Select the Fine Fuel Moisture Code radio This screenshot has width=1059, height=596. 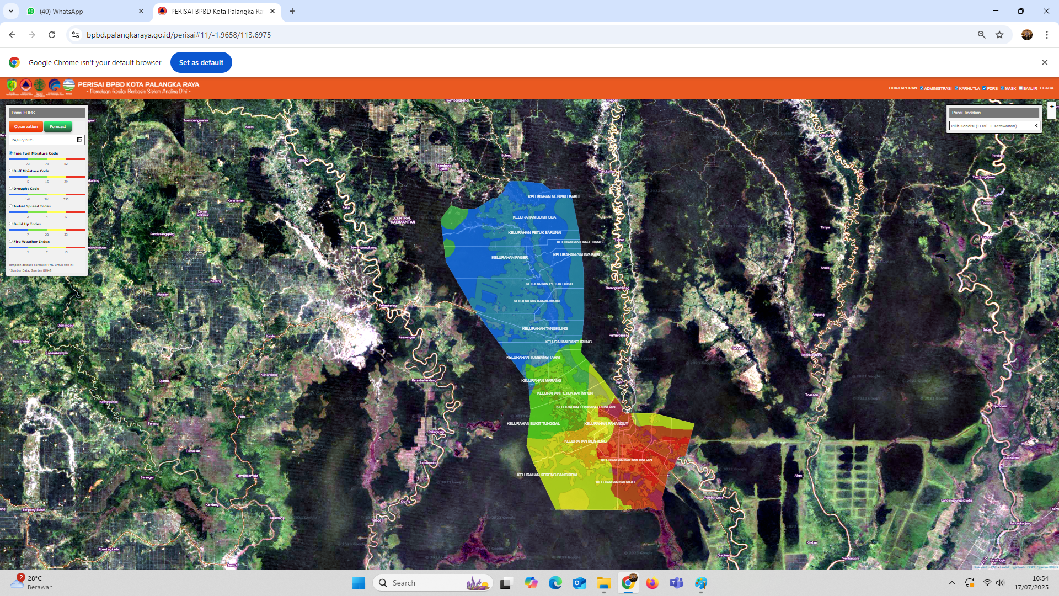[10, 153]
